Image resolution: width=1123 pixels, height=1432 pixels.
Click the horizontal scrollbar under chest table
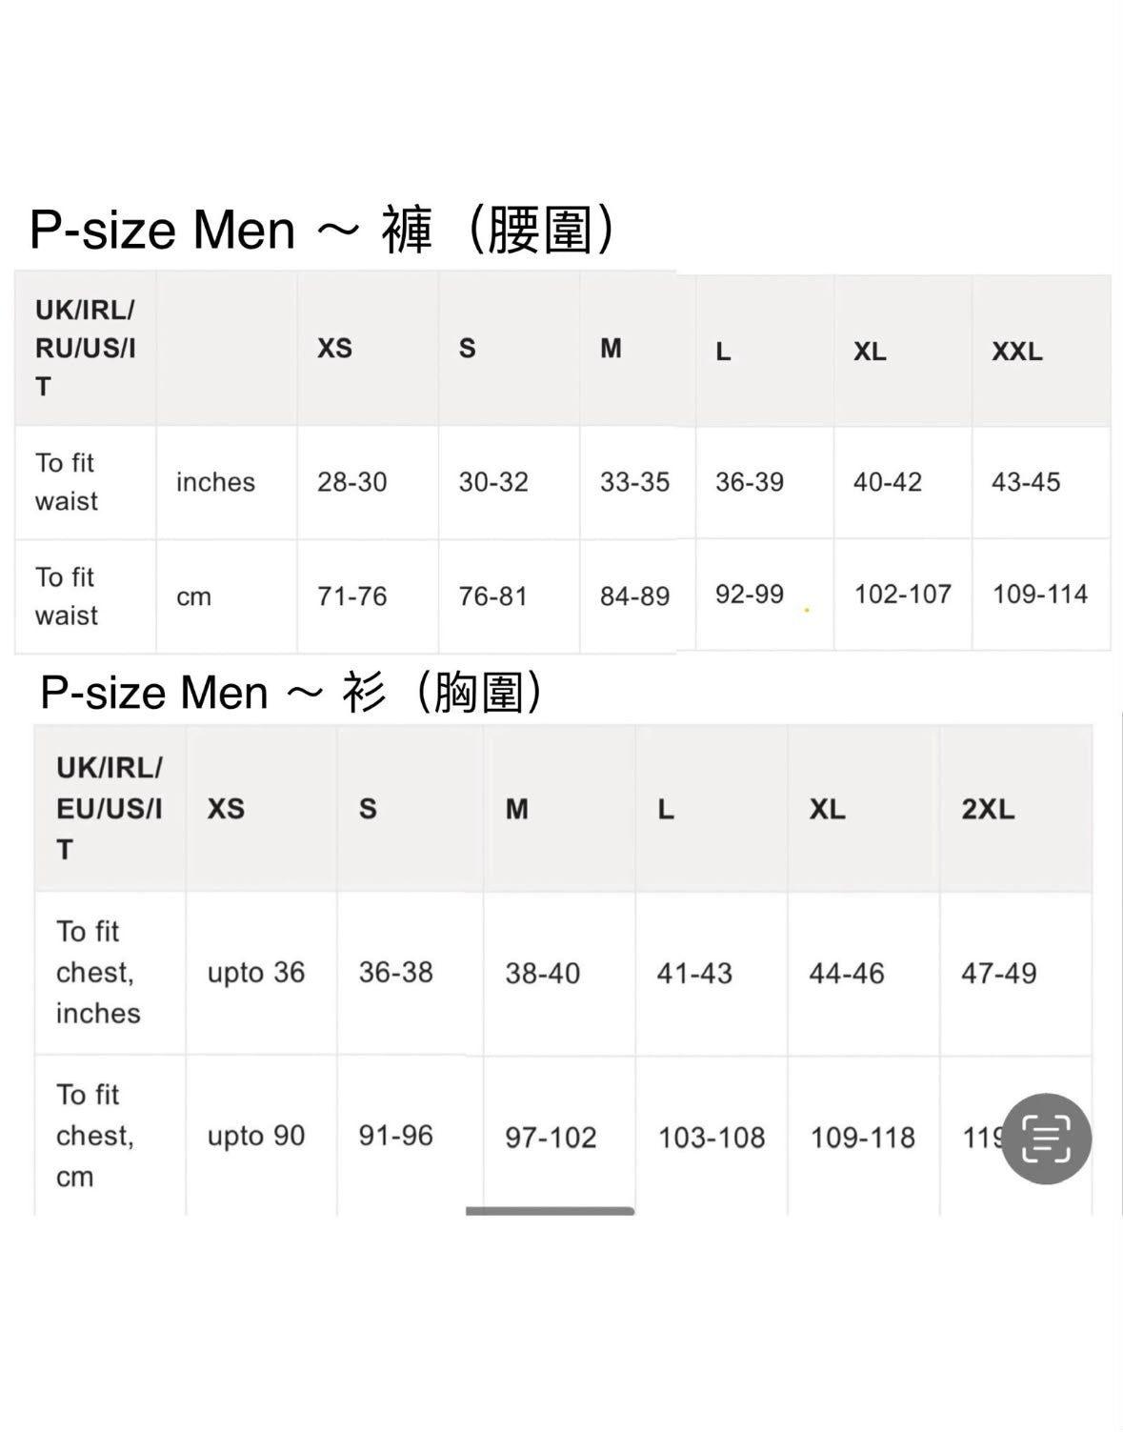(x=550, y=1211)
